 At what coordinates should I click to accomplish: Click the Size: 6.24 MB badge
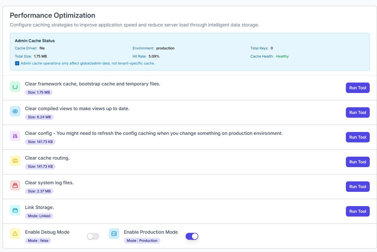(x=39, y=117)
